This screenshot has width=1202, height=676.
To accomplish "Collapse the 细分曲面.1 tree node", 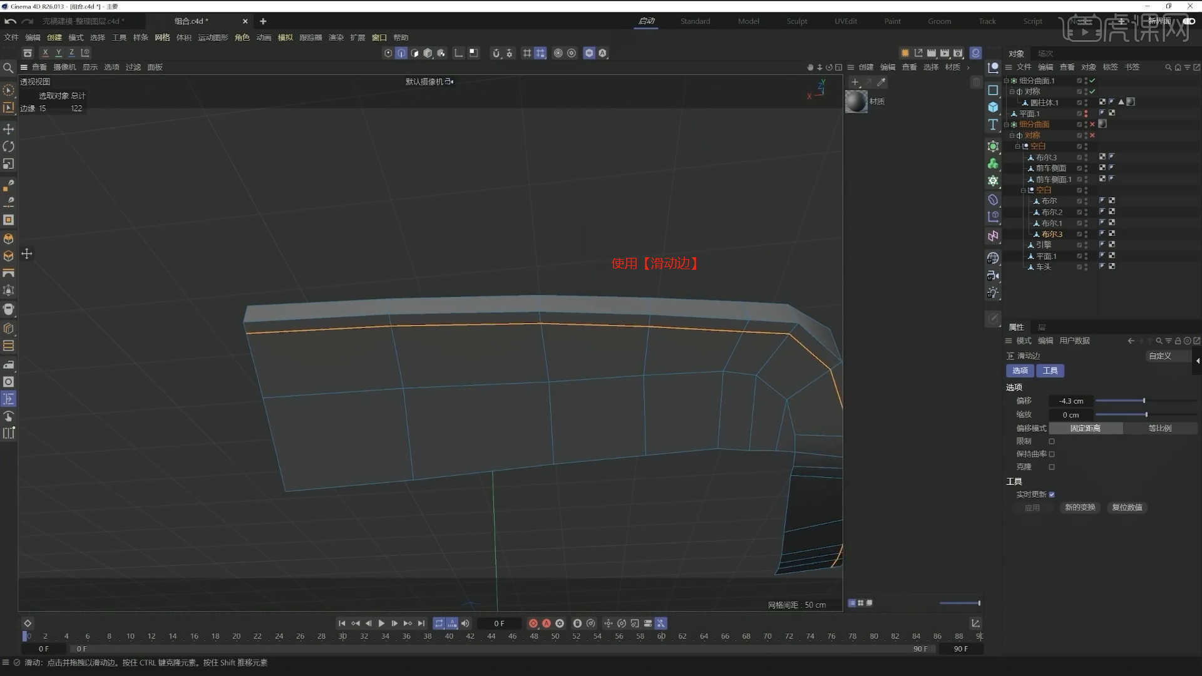I will [x=1007, y=81].
